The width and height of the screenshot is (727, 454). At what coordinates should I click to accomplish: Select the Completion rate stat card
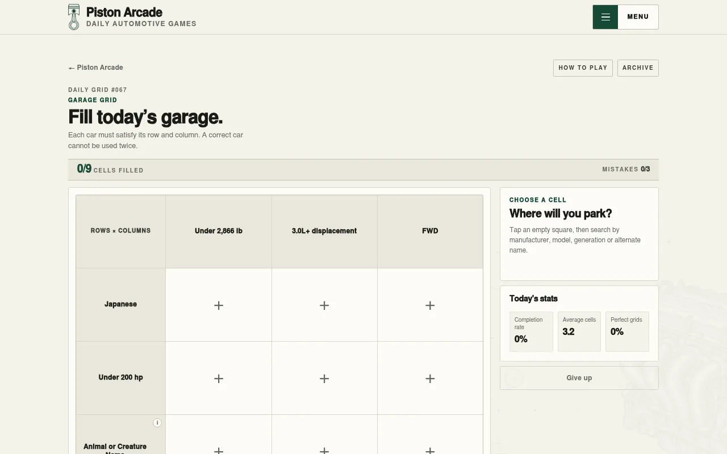click(x=531, y=331)
